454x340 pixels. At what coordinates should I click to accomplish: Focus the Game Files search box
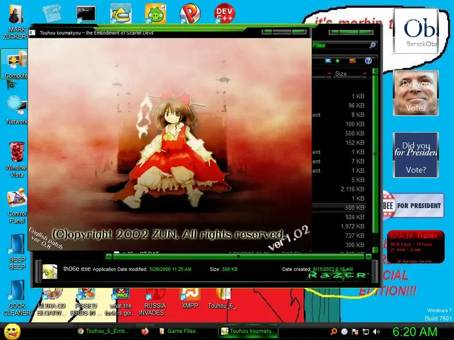340,45
